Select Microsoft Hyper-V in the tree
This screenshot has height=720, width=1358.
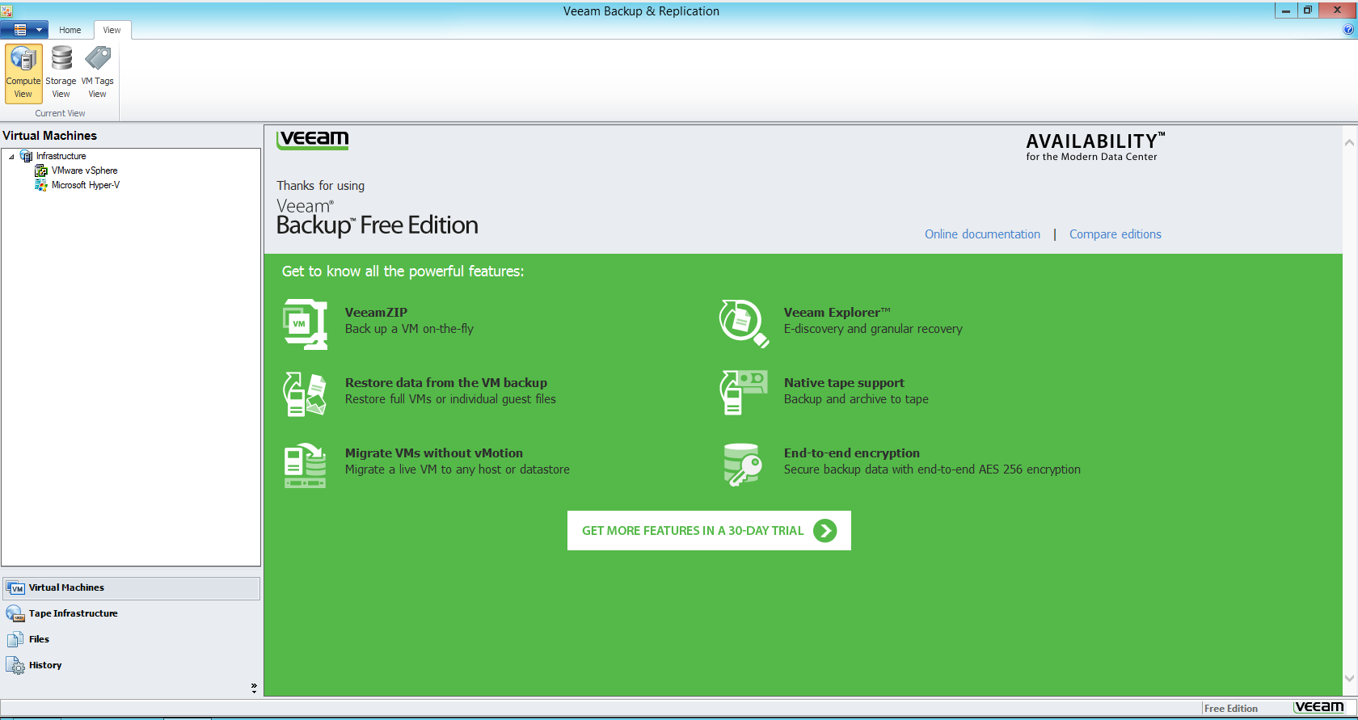point(85,185)
